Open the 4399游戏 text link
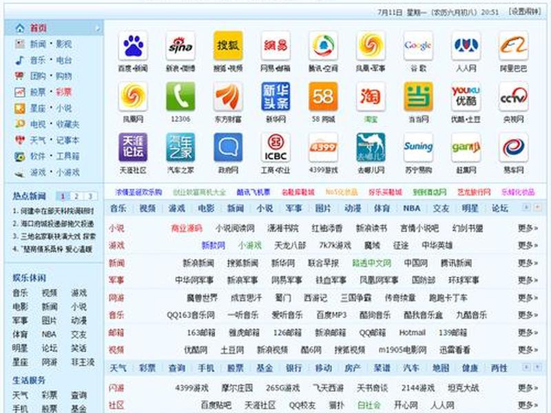Screen dimensions: 551x413 192,388
